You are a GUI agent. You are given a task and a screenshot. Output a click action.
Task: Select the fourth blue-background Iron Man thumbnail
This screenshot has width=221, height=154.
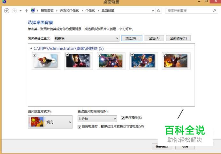143,61
